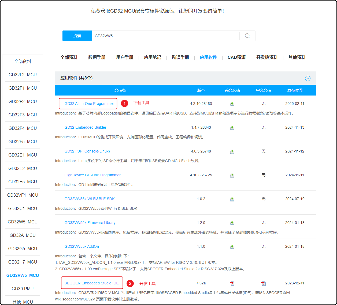Open the SEGGER Embedded Studio IDE link

[91, 283]
